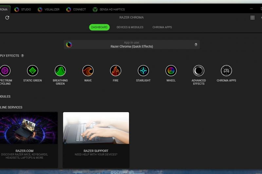Open the apps grid launcher icon
Viewport: 262px width, 174px height.
(x=252, y=18)
